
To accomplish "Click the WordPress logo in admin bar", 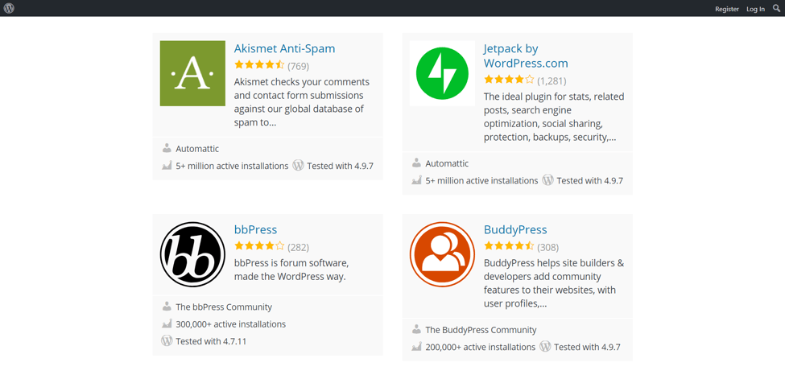I will (9, 8).
